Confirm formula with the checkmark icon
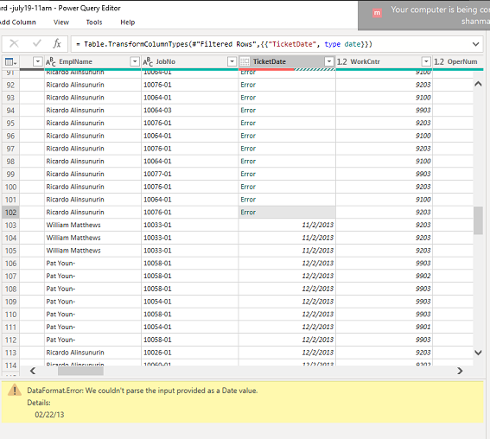 (x=37, y=43)
